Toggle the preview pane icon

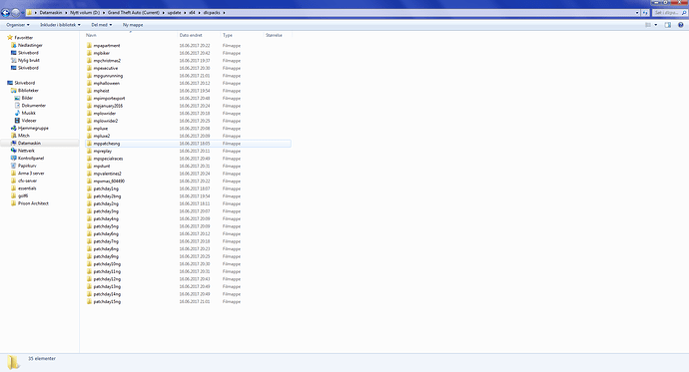(x=667, y=25)
